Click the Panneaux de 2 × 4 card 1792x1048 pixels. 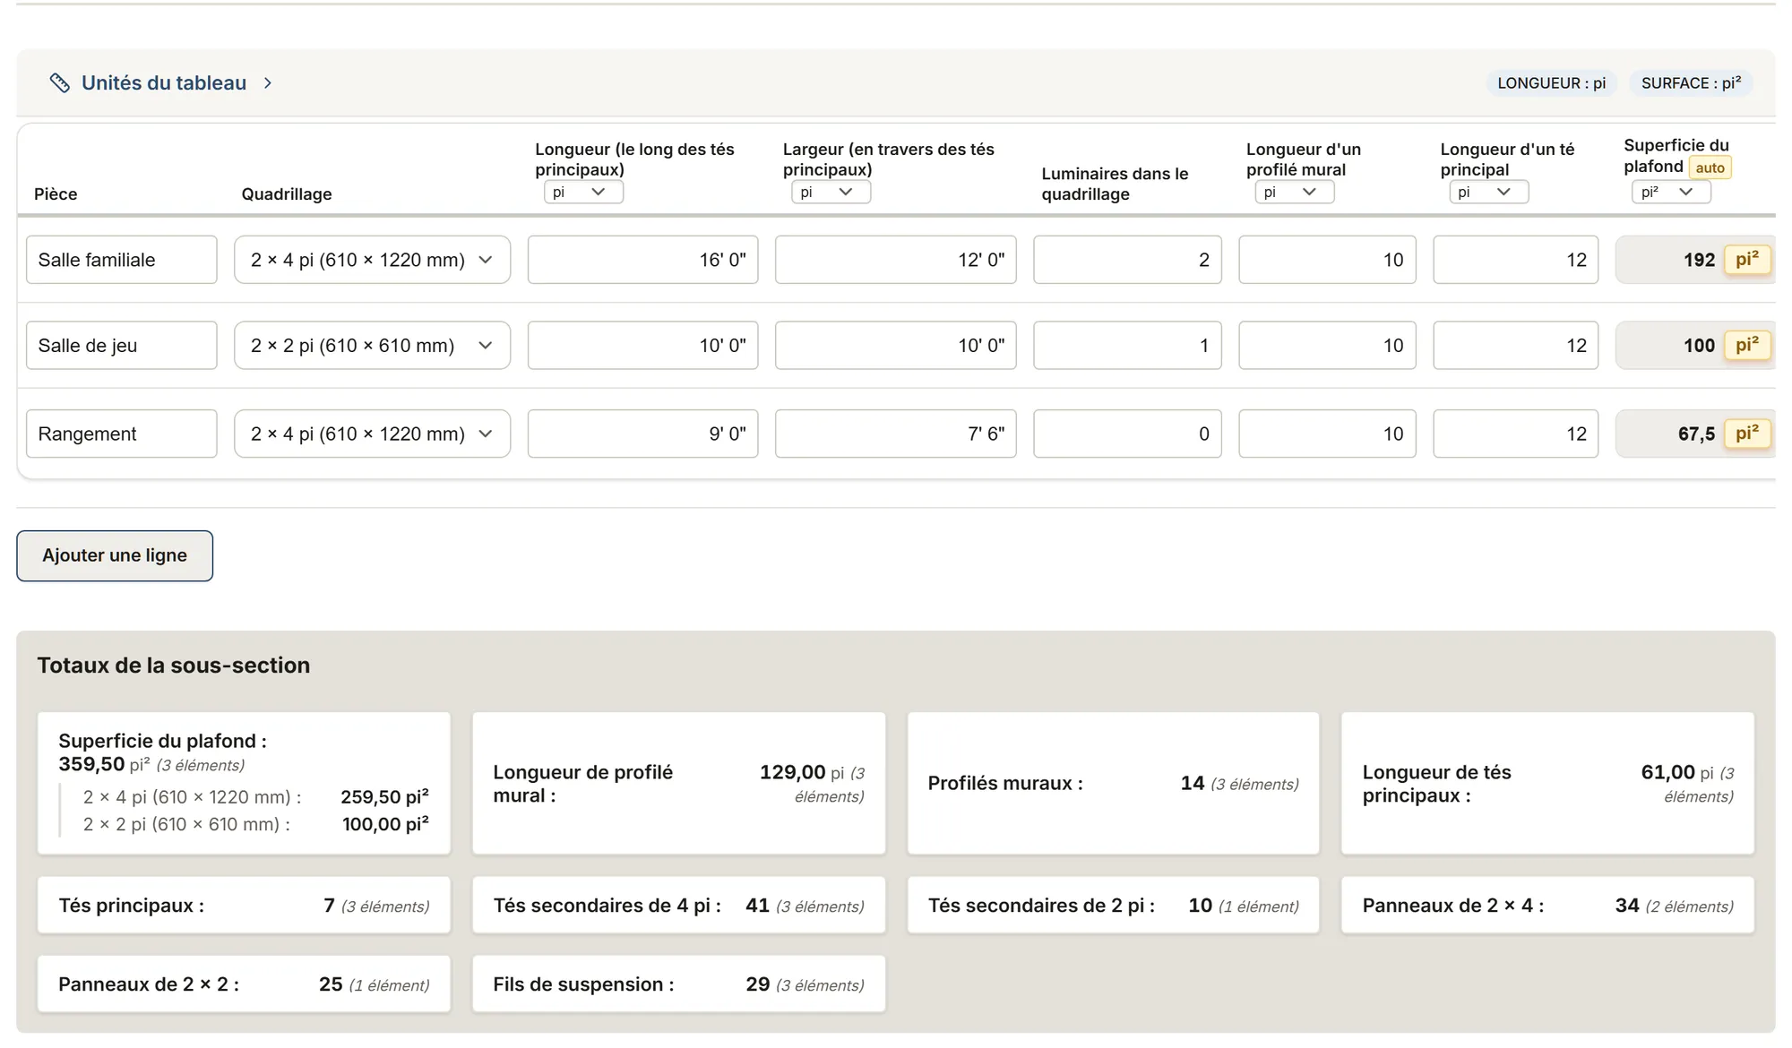[x=1547, y=906]
